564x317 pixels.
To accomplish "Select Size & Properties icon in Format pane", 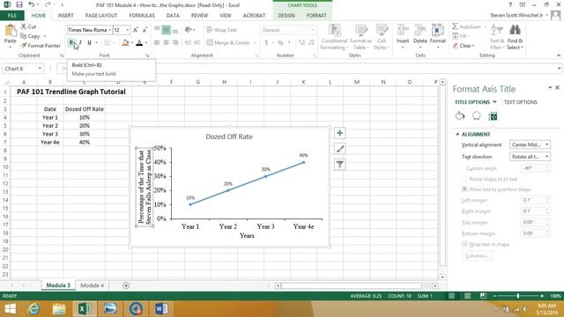I will point(493,116).
